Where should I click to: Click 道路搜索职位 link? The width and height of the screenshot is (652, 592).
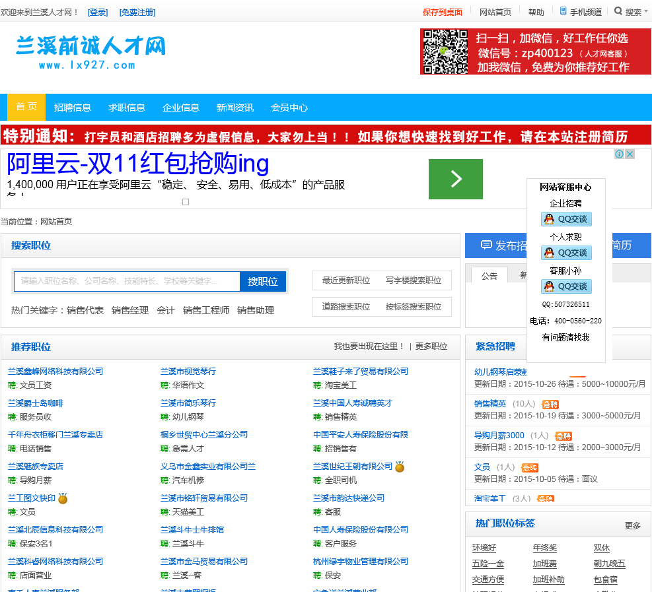tap(346, 307)
